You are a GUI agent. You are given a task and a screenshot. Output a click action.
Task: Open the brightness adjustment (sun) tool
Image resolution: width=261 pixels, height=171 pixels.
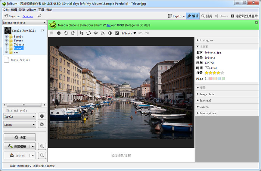103,33
